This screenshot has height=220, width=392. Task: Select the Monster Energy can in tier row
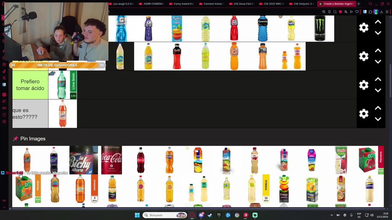pyautogui.click(x=320, y=28)
